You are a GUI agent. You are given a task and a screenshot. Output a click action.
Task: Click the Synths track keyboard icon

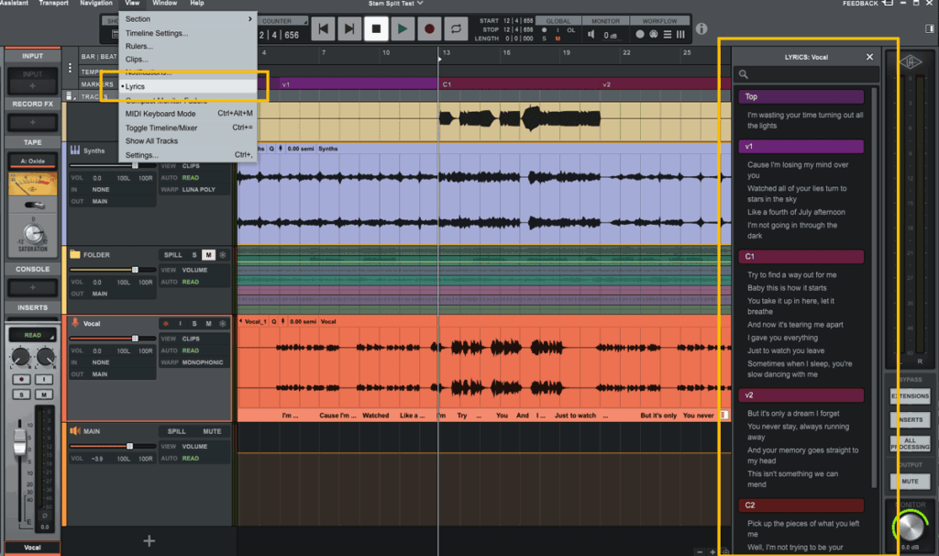click(x=75, y=150)
